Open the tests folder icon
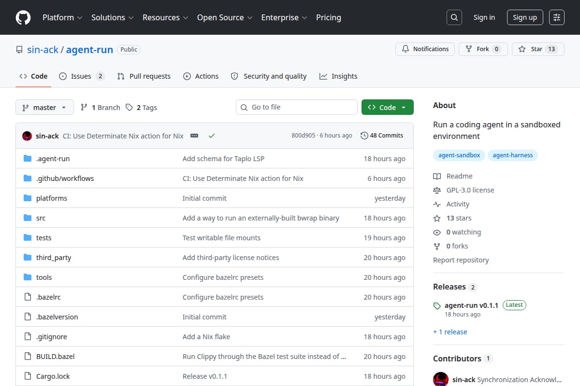Image resolution: width=580 pixels, height=386 pixels. (28, 238)
